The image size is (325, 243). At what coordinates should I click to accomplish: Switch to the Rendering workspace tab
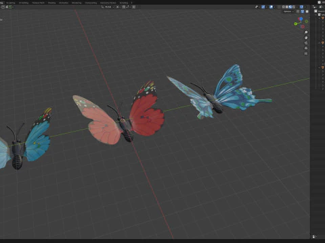[77, 3]
